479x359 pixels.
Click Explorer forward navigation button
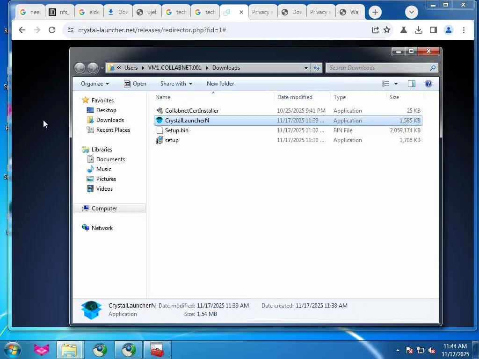click(x=93, y=68)
